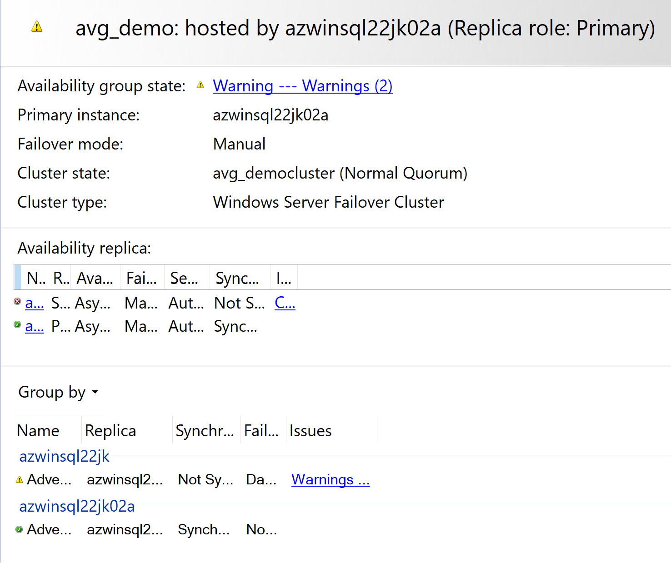This screenshot has width=671, height=563.
Task: Sort by the Ava... column header
Action: (x=95, y=278)
